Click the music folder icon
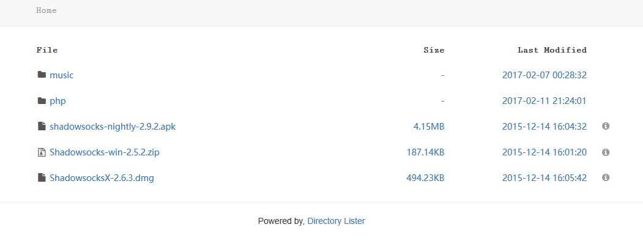The height and width of the screenshot is (249, 643). 42,75
